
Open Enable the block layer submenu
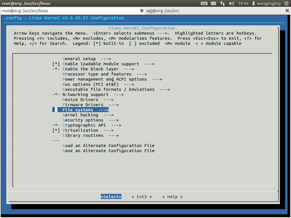tap(98, 69)
